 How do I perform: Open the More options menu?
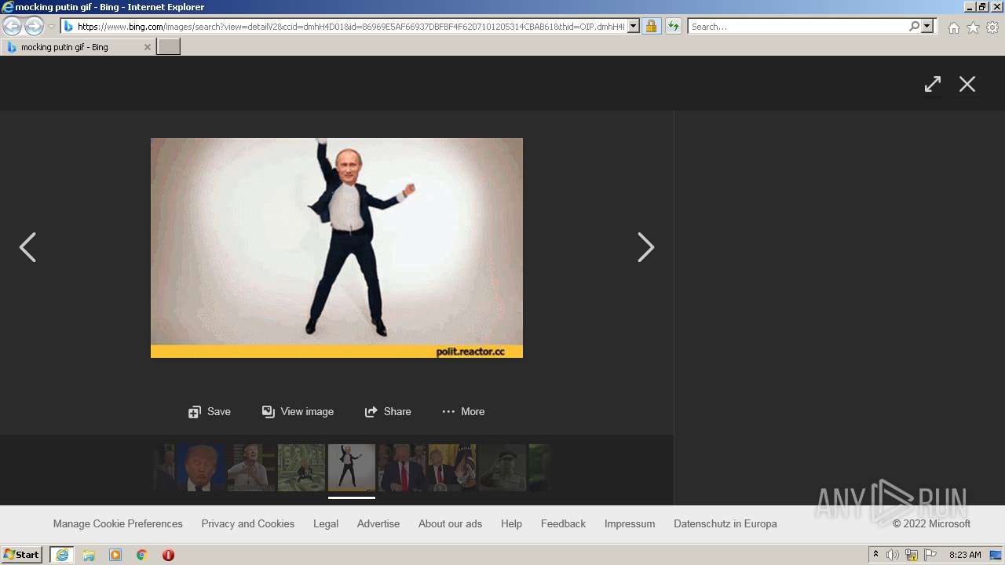tap(463, 411)
